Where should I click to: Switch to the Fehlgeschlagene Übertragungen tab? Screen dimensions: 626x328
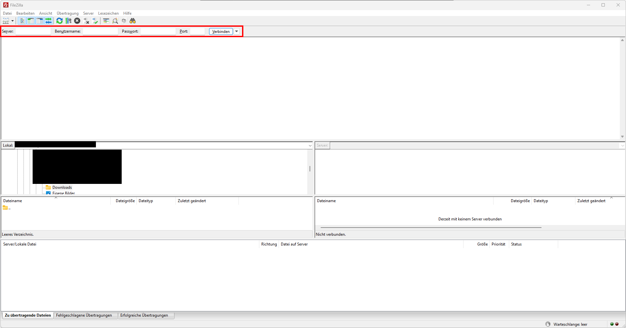tap(84, 315)
